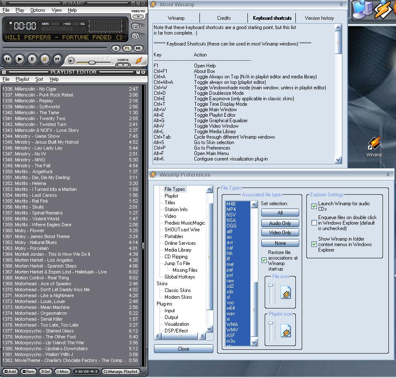Click the Add button in playlist editor

[x=11, y=371]
